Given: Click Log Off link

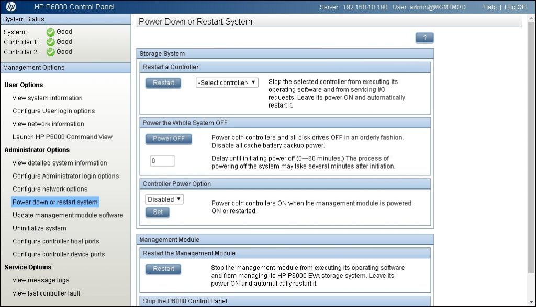Looking at the screenshot, I should 515,7.
